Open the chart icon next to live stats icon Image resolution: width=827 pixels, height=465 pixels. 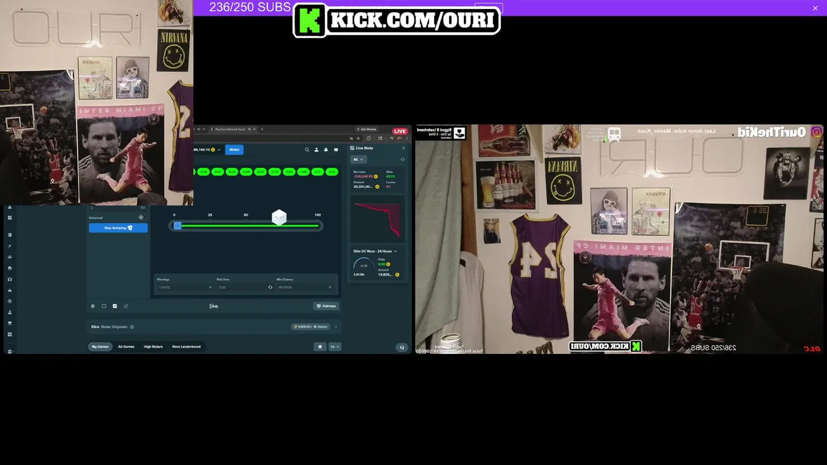click(x=125, y=306)
